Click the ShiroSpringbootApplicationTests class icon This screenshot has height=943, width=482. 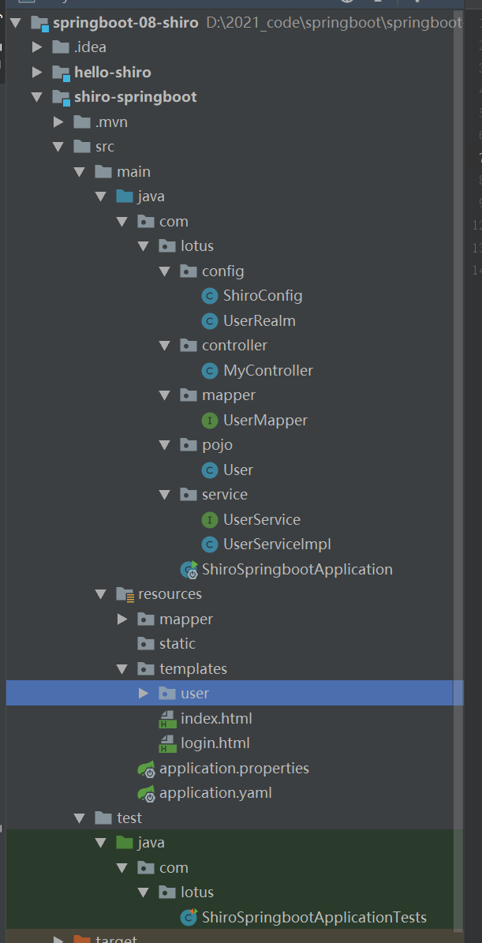coord(189,918)
